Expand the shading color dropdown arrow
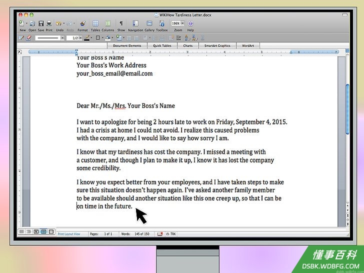The height and width of the screenshot is (273, 364). [112, 38]
